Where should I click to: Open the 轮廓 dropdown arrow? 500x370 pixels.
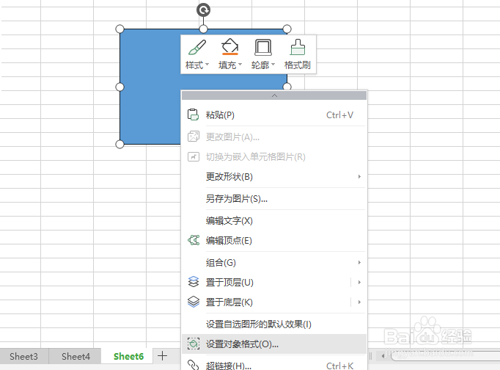click(273, 65)
